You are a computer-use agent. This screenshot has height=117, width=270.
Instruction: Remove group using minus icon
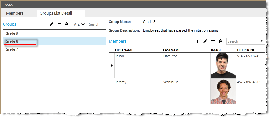pos(59,24)
